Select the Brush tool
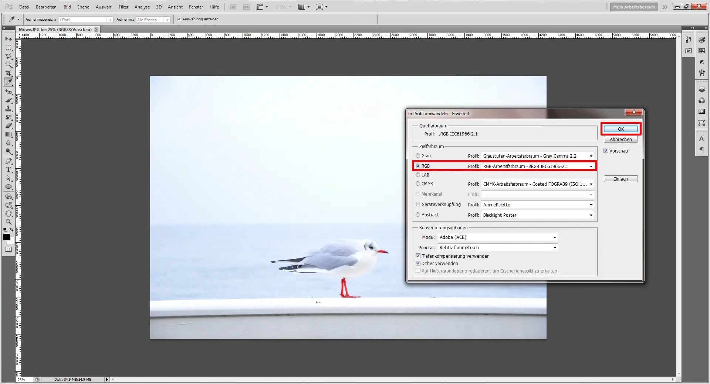Screen dimensions: 710x384 (8, 100)
